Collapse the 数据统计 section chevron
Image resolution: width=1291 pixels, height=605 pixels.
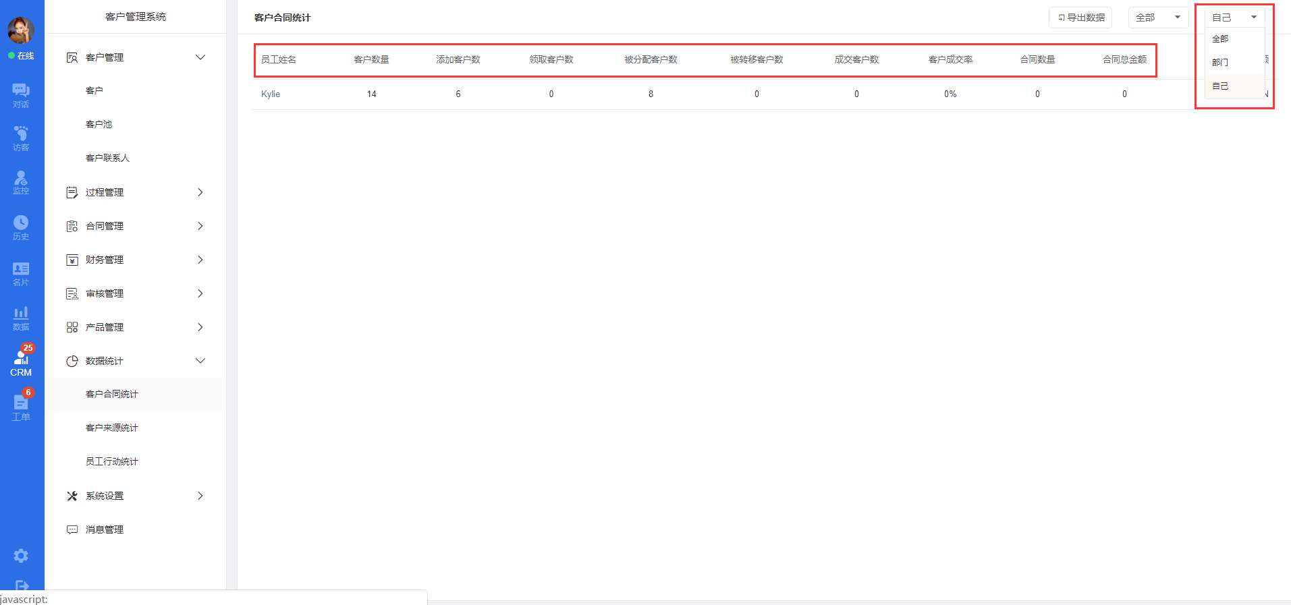[200, 361]
